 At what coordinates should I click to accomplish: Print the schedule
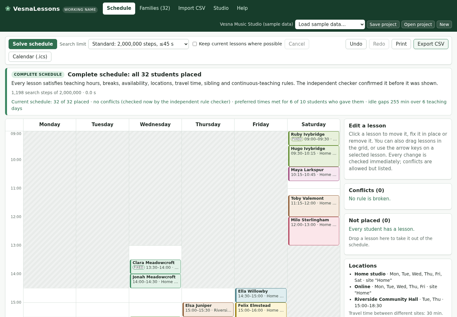click(x=401, y=44)
